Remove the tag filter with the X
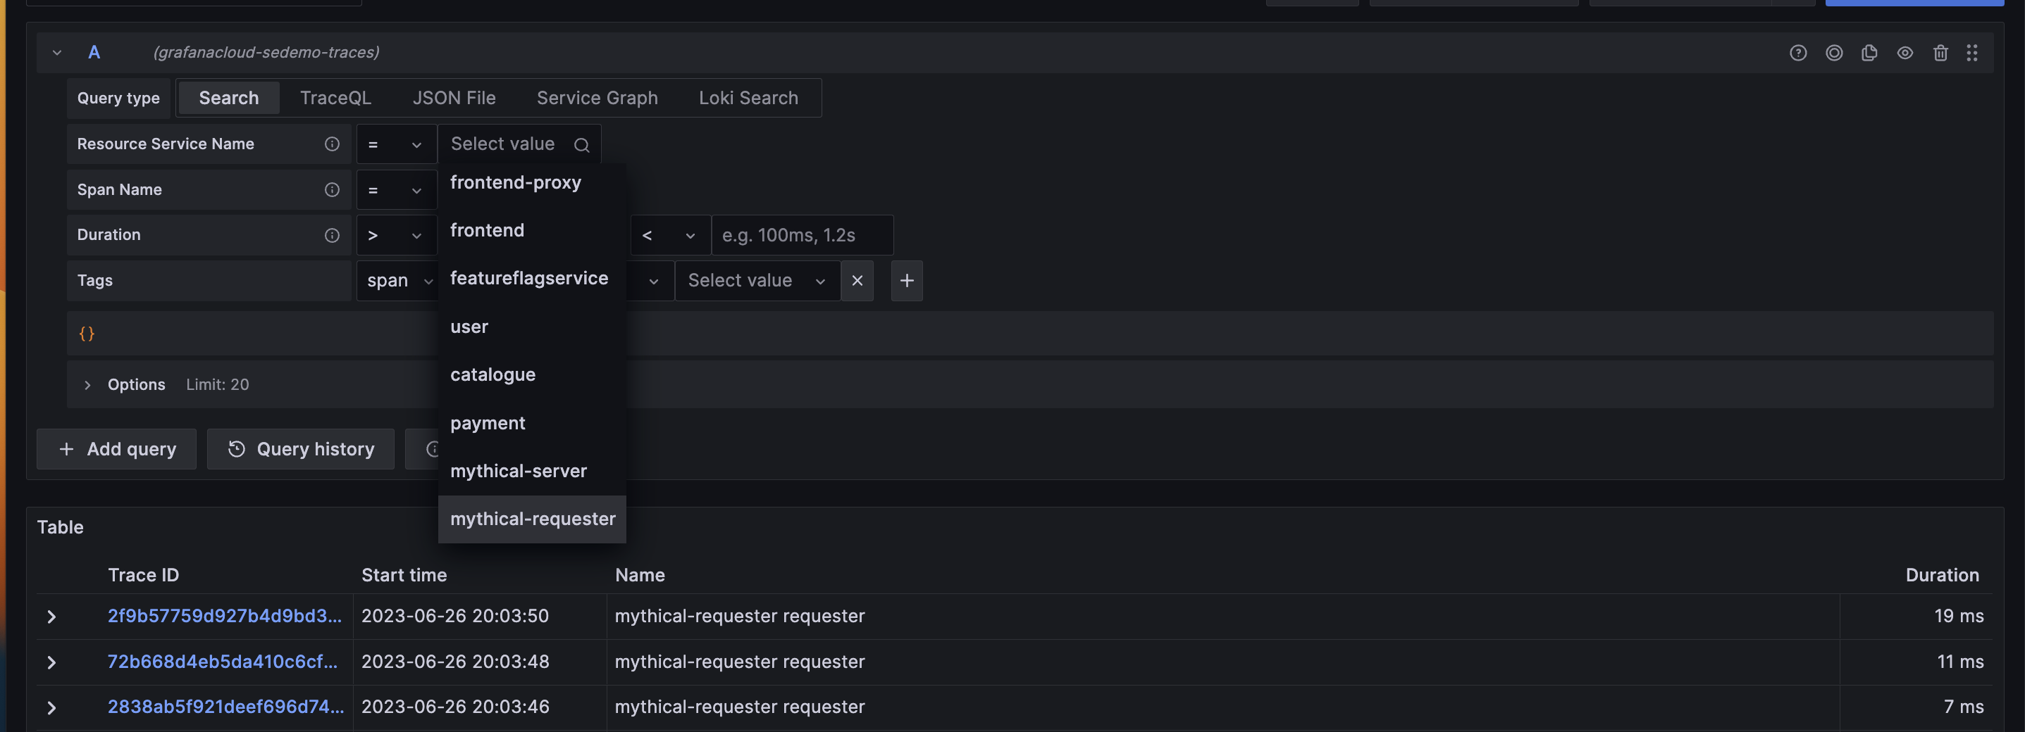Image resolution: width=2025 pixels, height=732 pixels. click(x=857, y=280)
